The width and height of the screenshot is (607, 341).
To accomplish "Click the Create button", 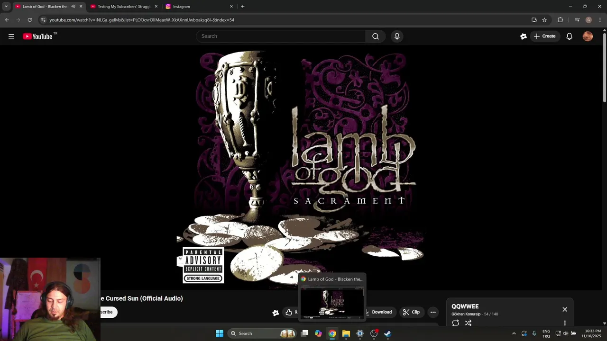I will click(x=544, y=36).
